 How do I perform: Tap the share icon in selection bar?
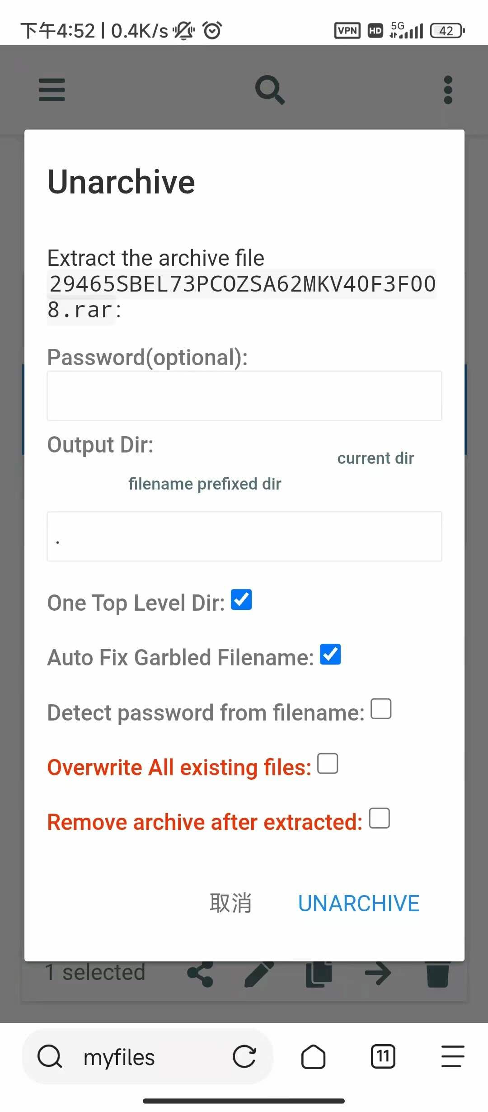[x=200, y=974]
